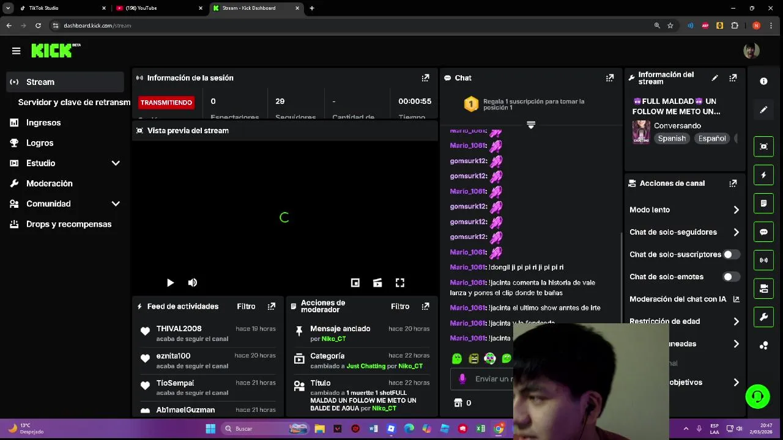Viewport: 783px width, 440px height.
Task: Open Modo lento options
Action: click(x=685, y=210)
